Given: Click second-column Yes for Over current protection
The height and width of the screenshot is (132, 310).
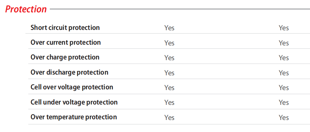Looking at the screenshot, I should 284,43.
